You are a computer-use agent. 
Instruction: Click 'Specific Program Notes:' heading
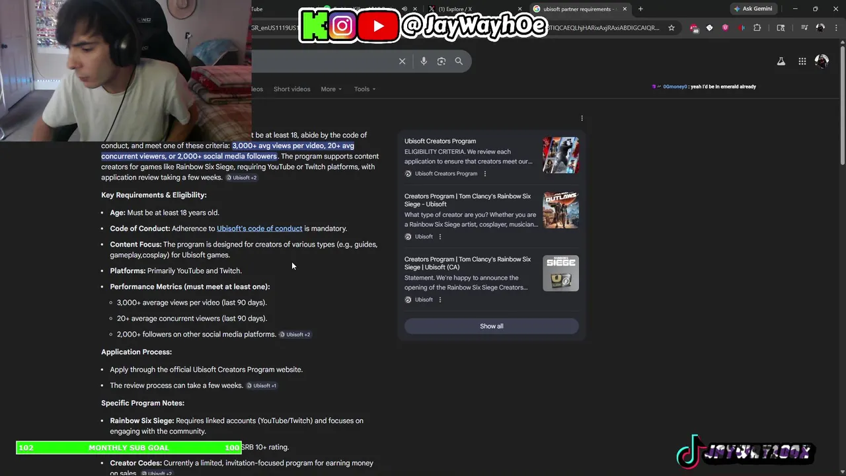(143, 403)
